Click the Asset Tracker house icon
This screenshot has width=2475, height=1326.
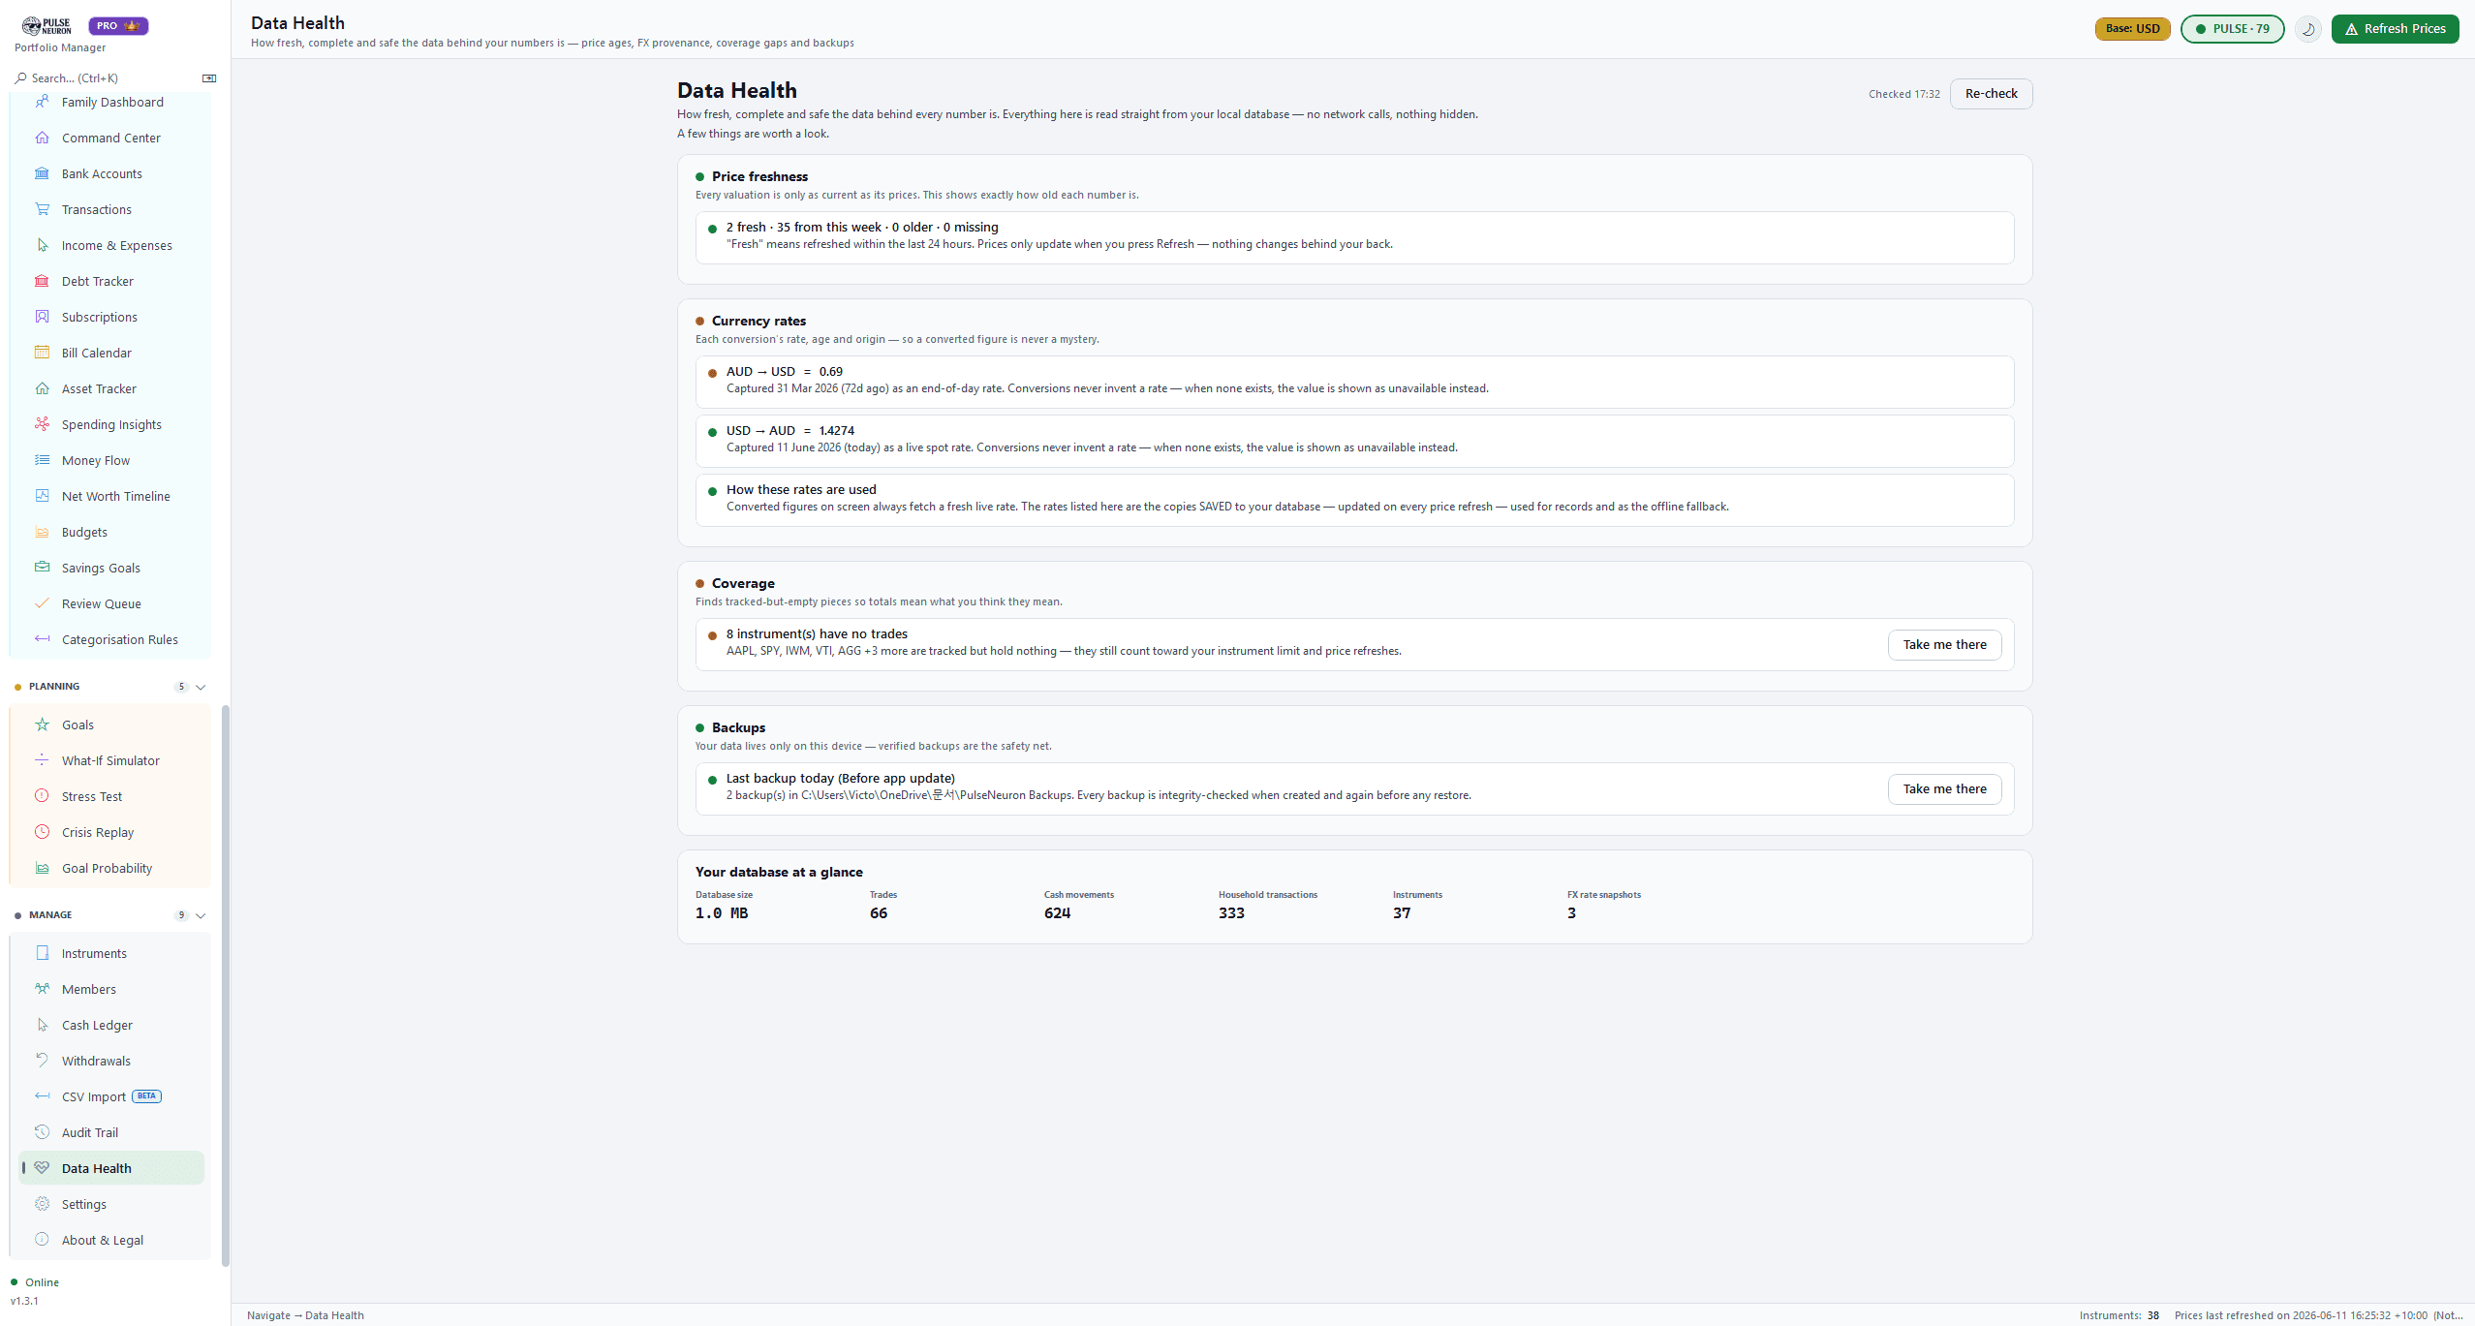(42, 388)
